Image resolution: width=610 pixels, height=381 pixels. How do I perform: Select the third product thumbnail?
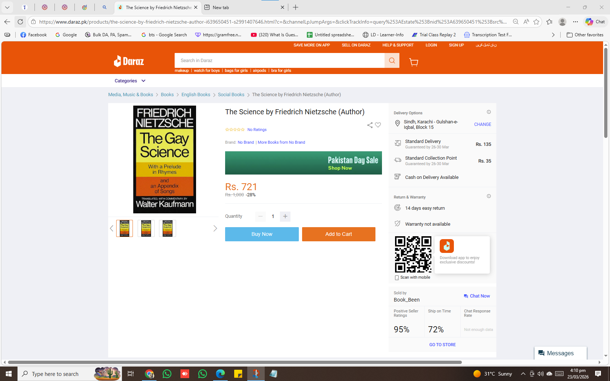tap(167, 228)
